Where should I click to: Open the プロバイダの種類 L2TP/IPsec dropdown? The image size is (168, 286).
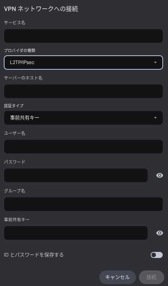click(x=83, y=63)
